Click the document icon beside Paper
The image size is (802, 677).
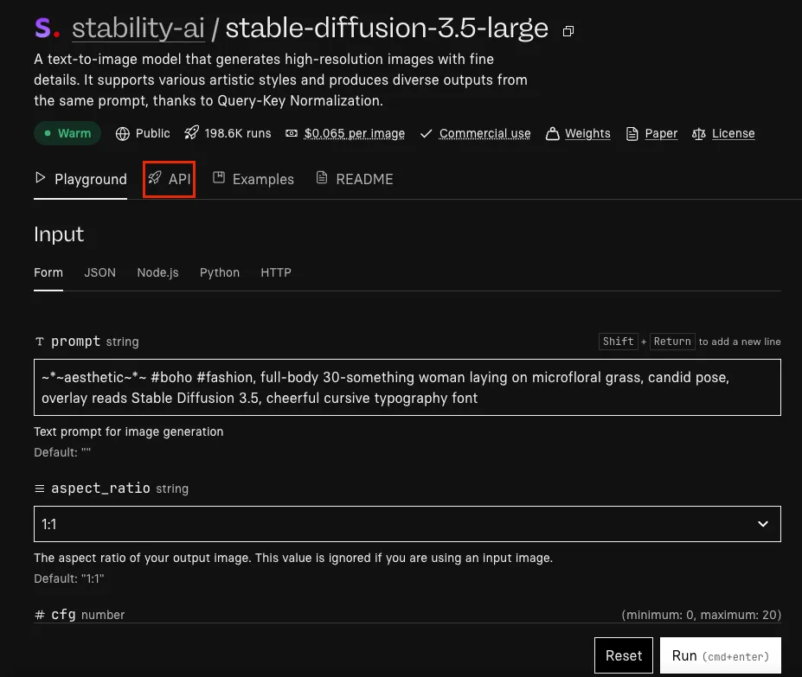point(631,133)
